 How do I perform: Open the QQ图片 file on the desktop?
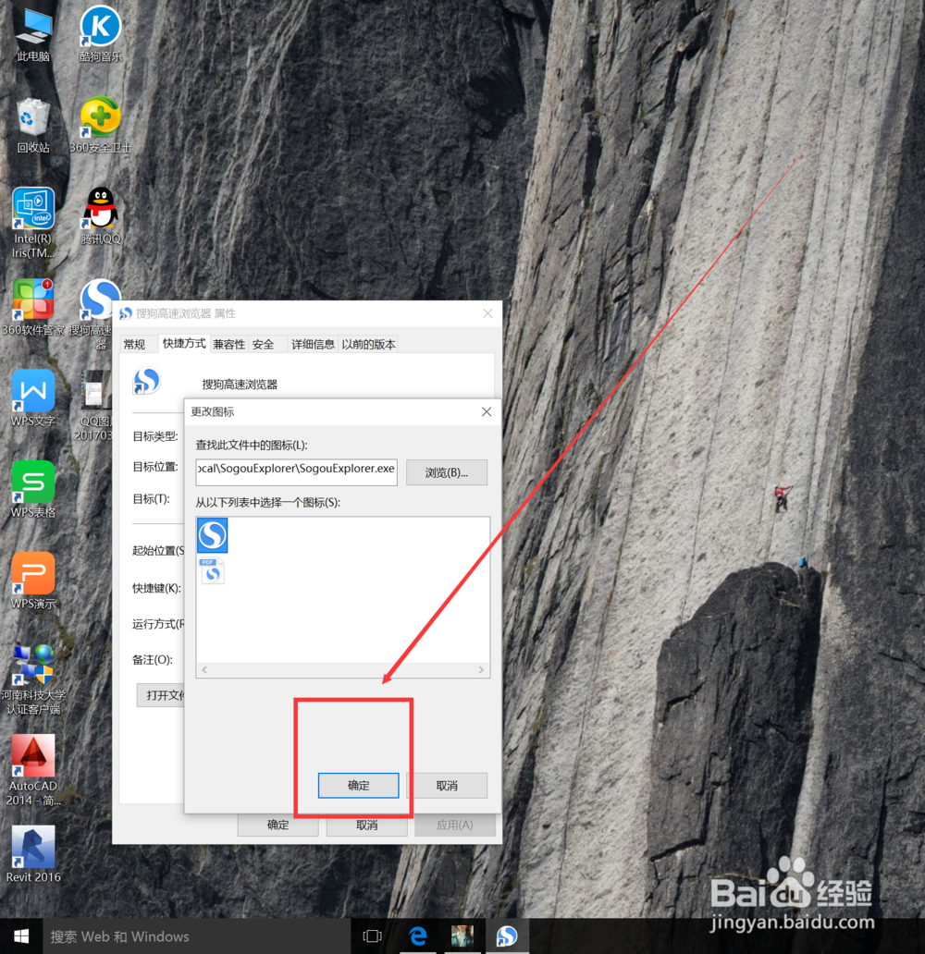[95, 407]
